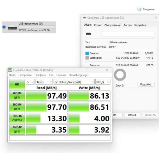Select the USB drive icon in Explorer
The width and height of the screenshot is (159, 159).
pos(12,27)
